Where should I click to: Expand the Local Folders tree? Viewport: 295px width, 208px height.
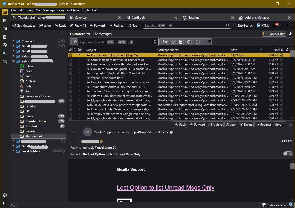(x=13, y=151)
